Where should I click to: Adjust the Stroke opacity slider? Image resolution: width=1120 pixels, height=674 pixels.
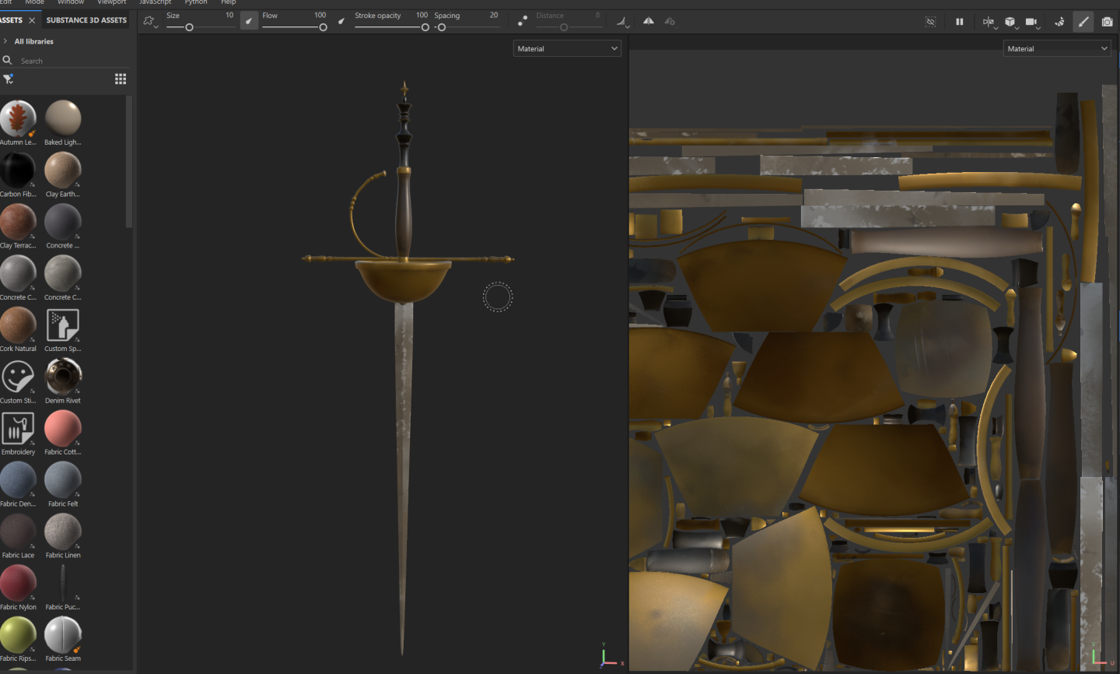(392, 27)
